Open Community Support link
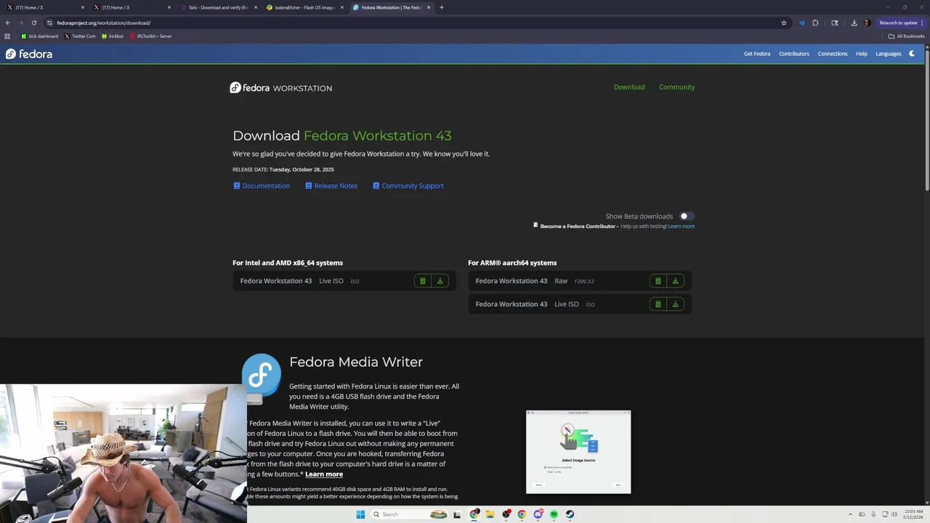The width and height of the screenshot is (930, 523). (408, 186)
